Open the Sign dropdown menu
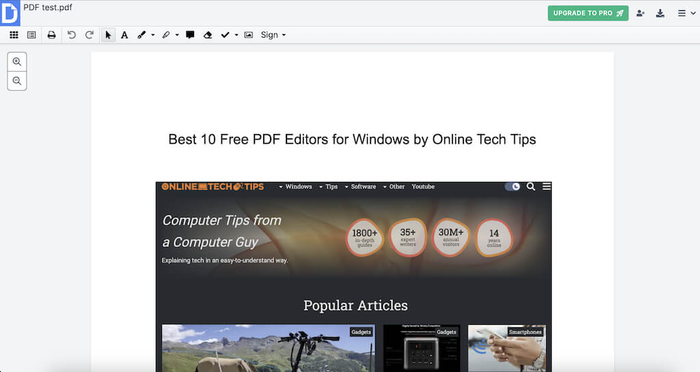Viewport: 700px width, 372px height. point(273,35)
